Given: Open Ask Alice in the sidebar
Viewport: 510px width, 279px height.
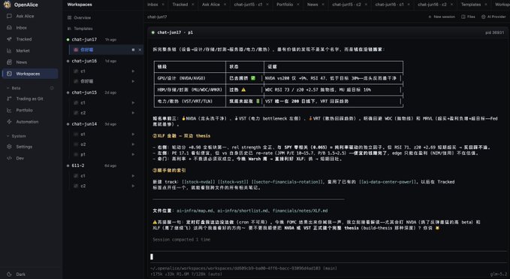Looking at the screenshot, I should pyautogui.click(x=25, y=16).
